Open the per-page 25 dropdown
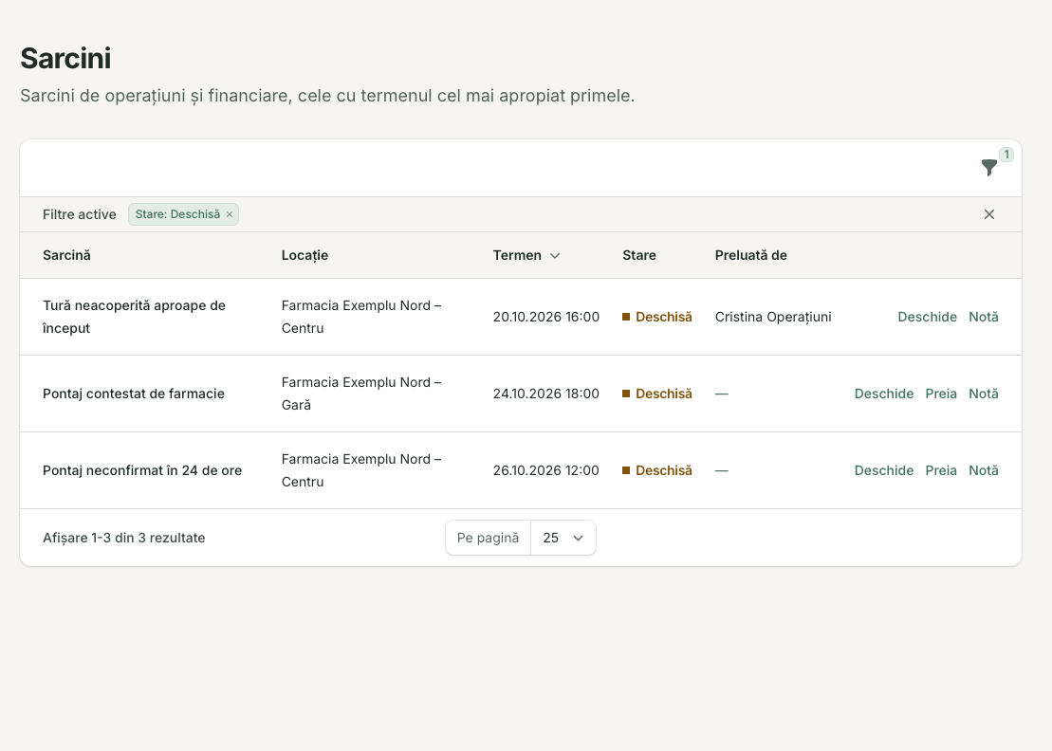 563,538
